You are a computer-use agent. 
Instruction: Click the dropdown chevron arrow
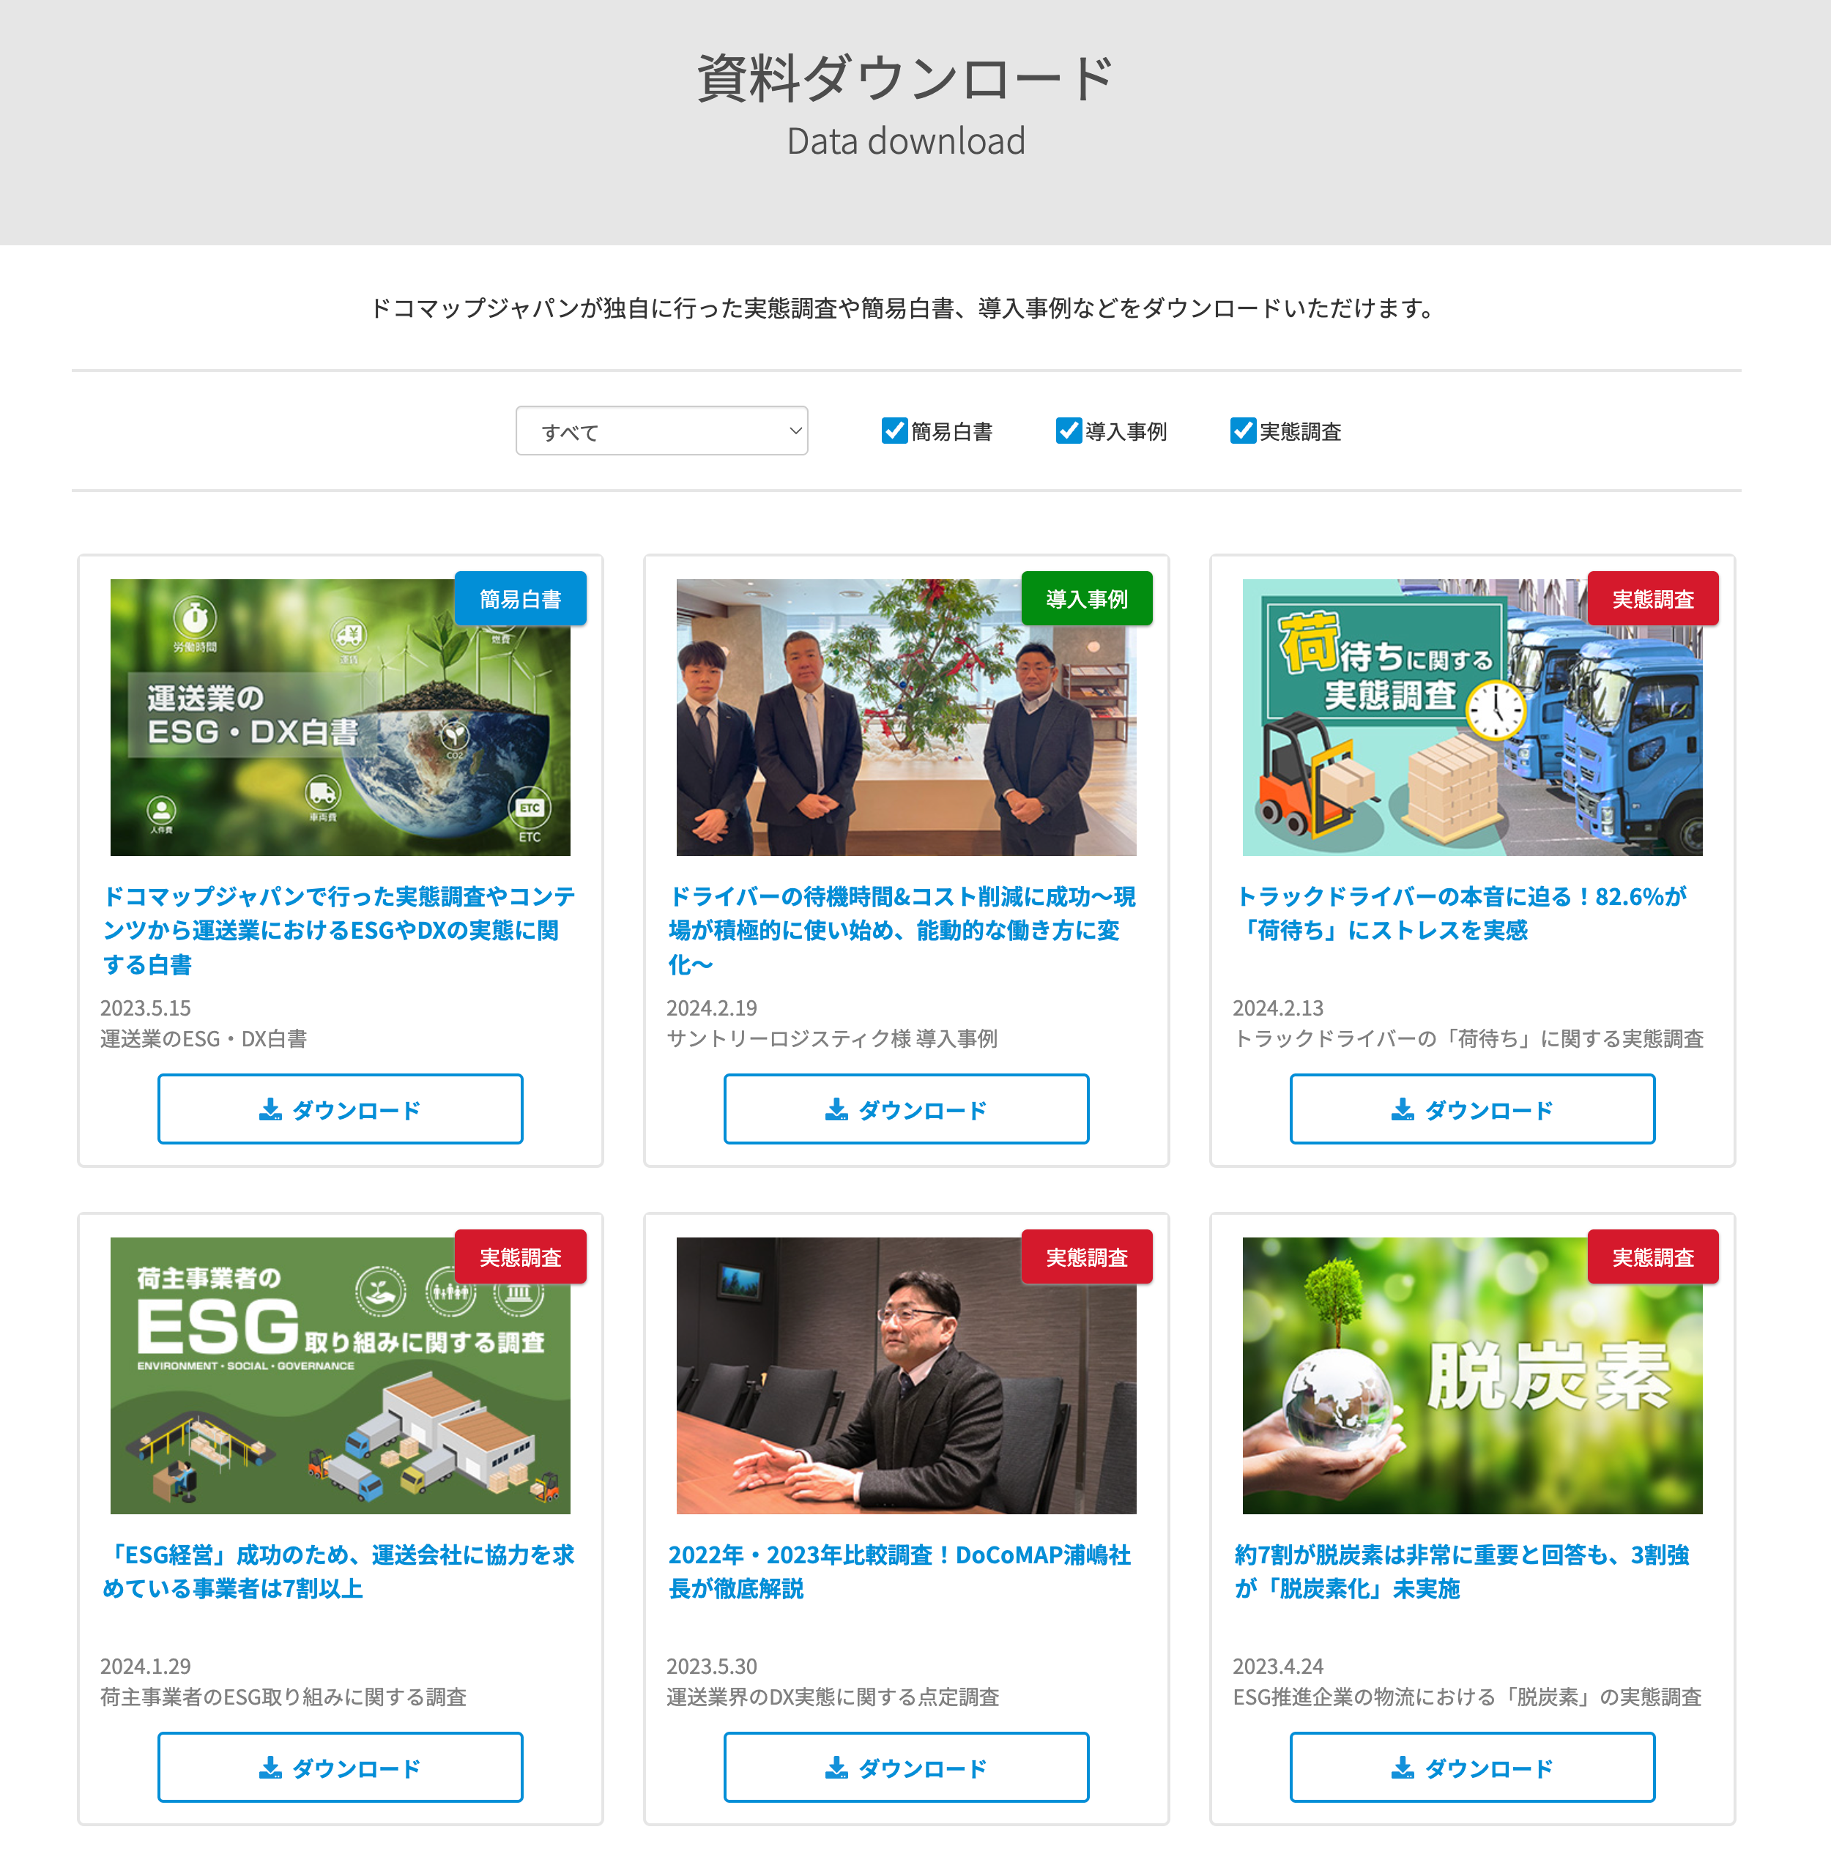click(x=795, y=431)
